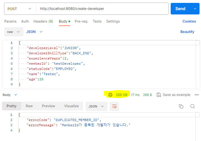Viewport: 201px width, 141px height.
Task: Open the request JSON format dropdown
Action: coord(34,32)
